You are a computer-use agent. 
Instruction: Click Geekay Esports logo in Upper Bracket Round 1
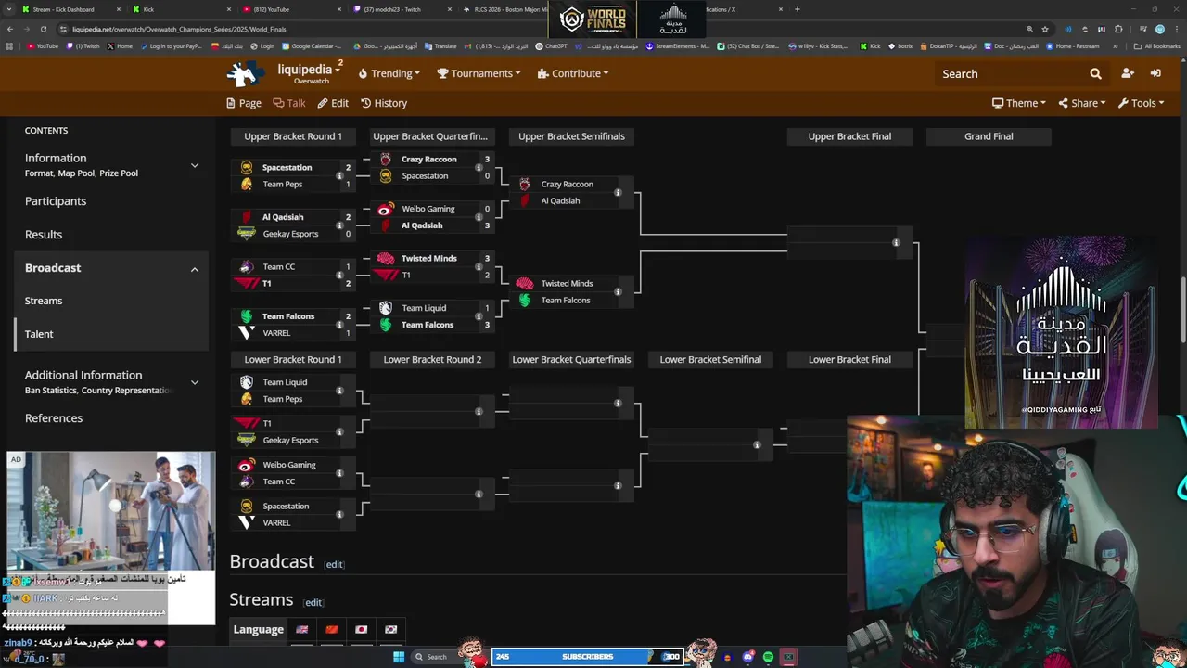click(x=247, y=234)
